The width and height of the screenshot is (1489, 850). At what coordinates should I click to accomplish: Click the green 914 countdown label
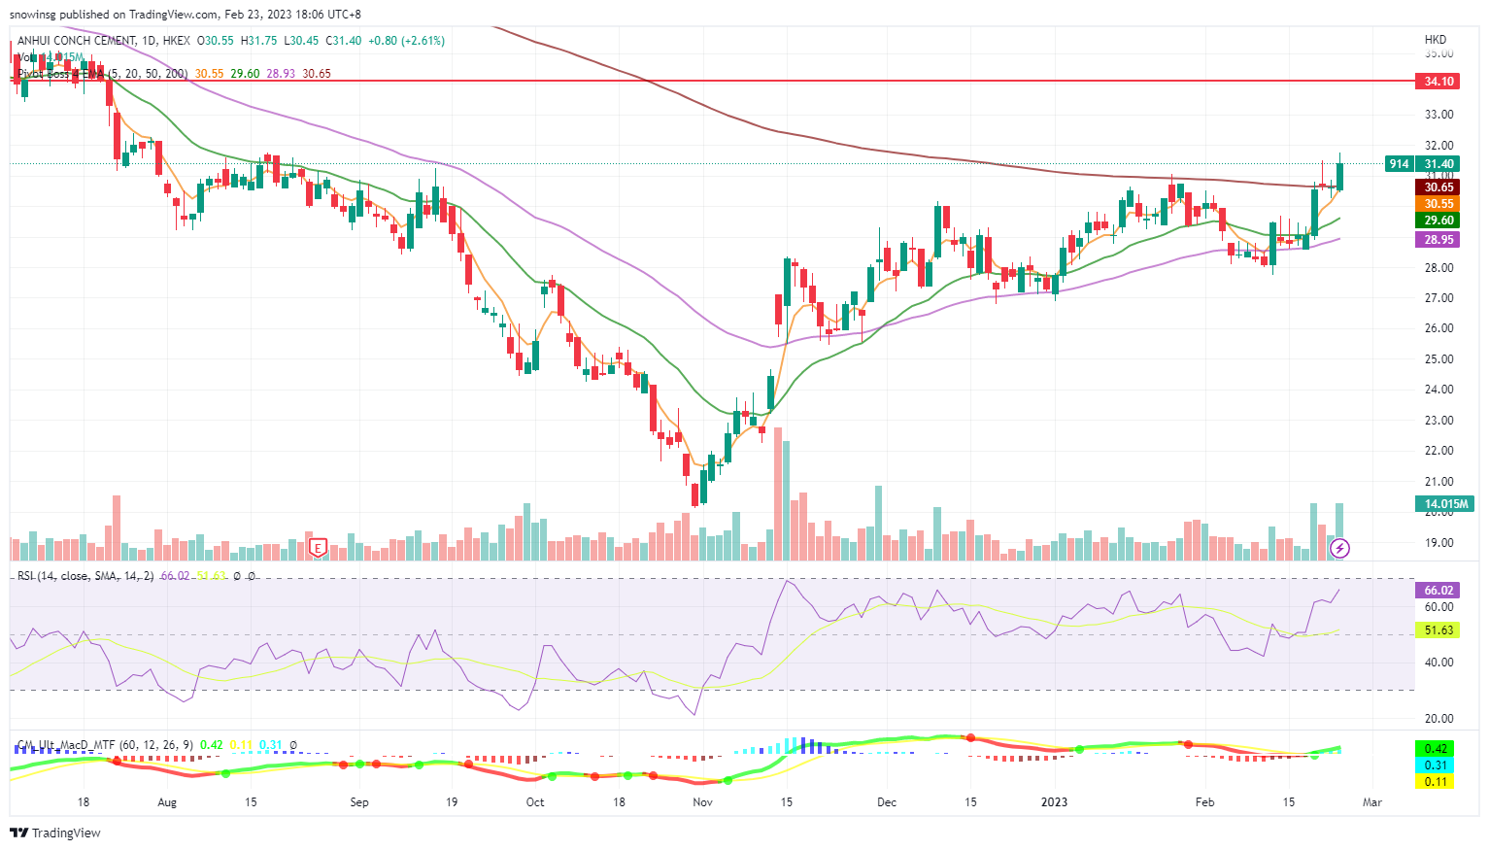click(x=1399, y=164)
